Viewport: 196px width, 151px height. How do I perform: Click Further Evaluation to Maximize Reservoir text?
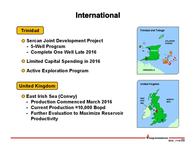[77, 113]
